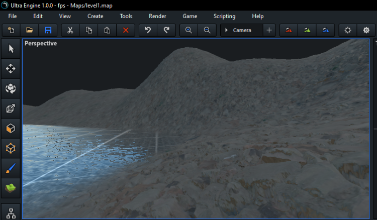
Task: Pick the arrow selection tool
Action: (11, 49)
